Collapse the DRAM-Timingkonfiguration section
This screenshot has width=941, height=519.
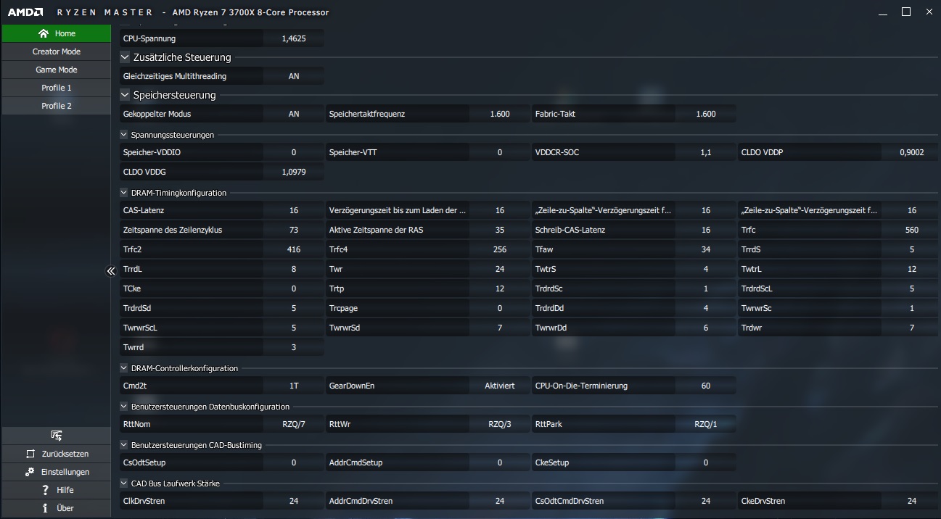(124, 193)
